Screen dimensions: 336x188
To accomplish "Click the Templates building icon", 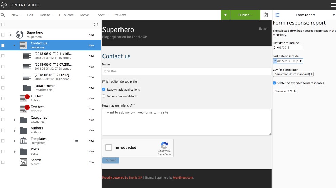I will [23, 141].
